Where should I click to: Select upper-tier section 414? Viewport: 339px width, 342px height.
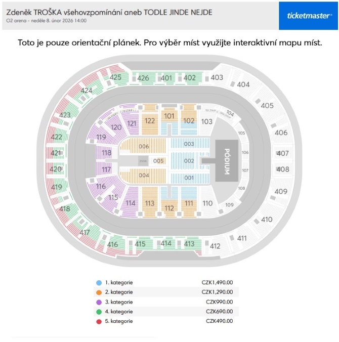166,243
